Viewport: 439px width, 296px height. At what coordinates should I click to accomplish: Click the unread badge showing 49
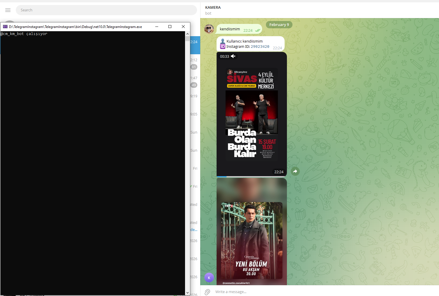(194, 85)
